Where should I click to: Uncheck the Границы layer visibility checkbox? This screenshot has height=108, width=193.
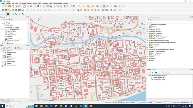click(3, 51)
